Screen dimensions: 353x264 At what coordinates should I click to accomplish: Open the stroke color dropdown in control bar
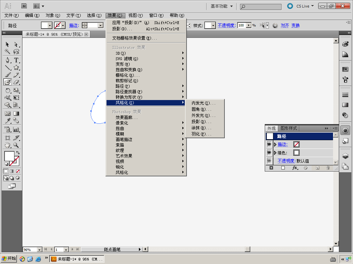(x=63, y=25)
